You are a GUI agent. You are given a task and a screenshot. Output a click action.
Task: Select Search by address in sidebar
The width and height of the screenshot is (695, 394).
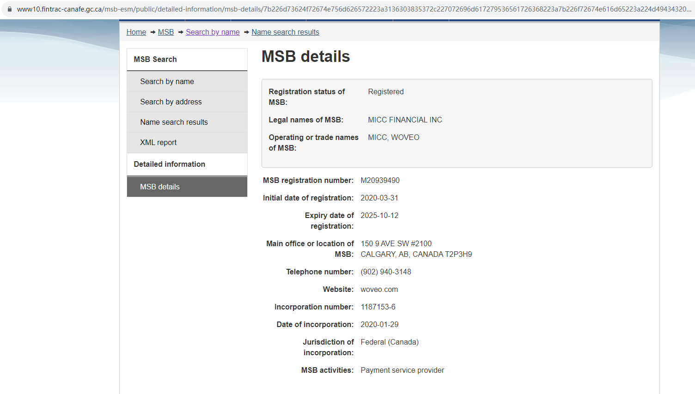pyautogui.click(x=187, y=102)
